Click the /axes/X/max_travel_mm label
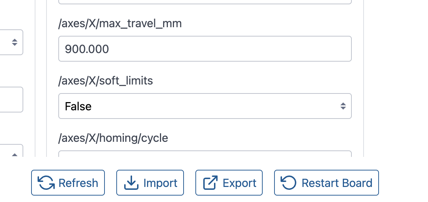This screenshot has width=428, height=202. 120,24
